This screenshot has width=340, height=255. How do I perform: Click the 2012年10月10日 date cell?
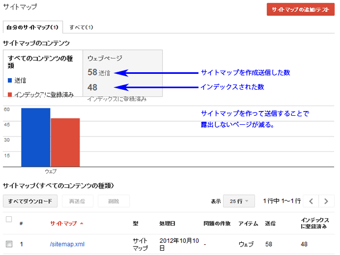point(179,244)
